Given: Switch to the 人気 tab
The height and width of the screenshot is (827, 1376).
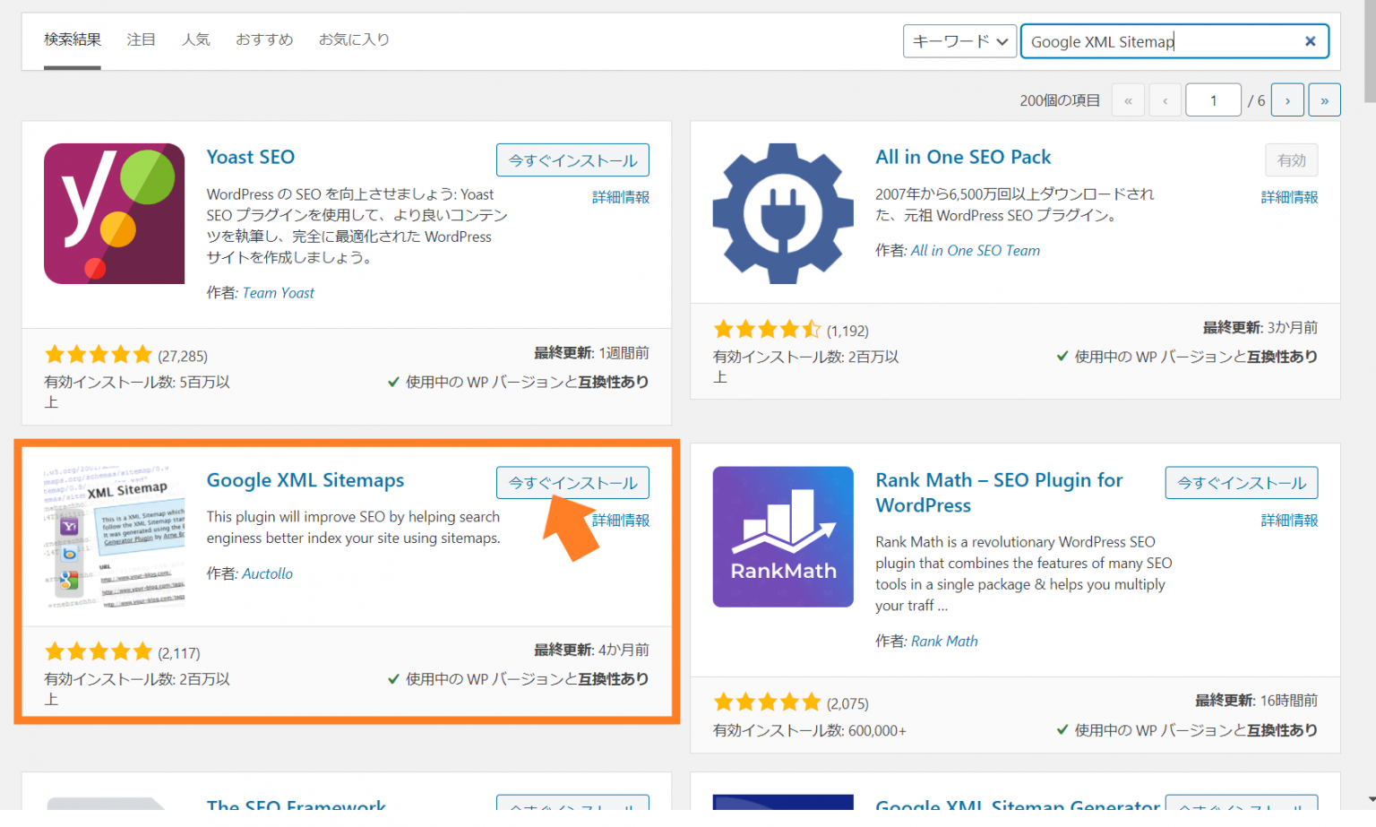Looking at the screenshot, I should coord(196,39).
